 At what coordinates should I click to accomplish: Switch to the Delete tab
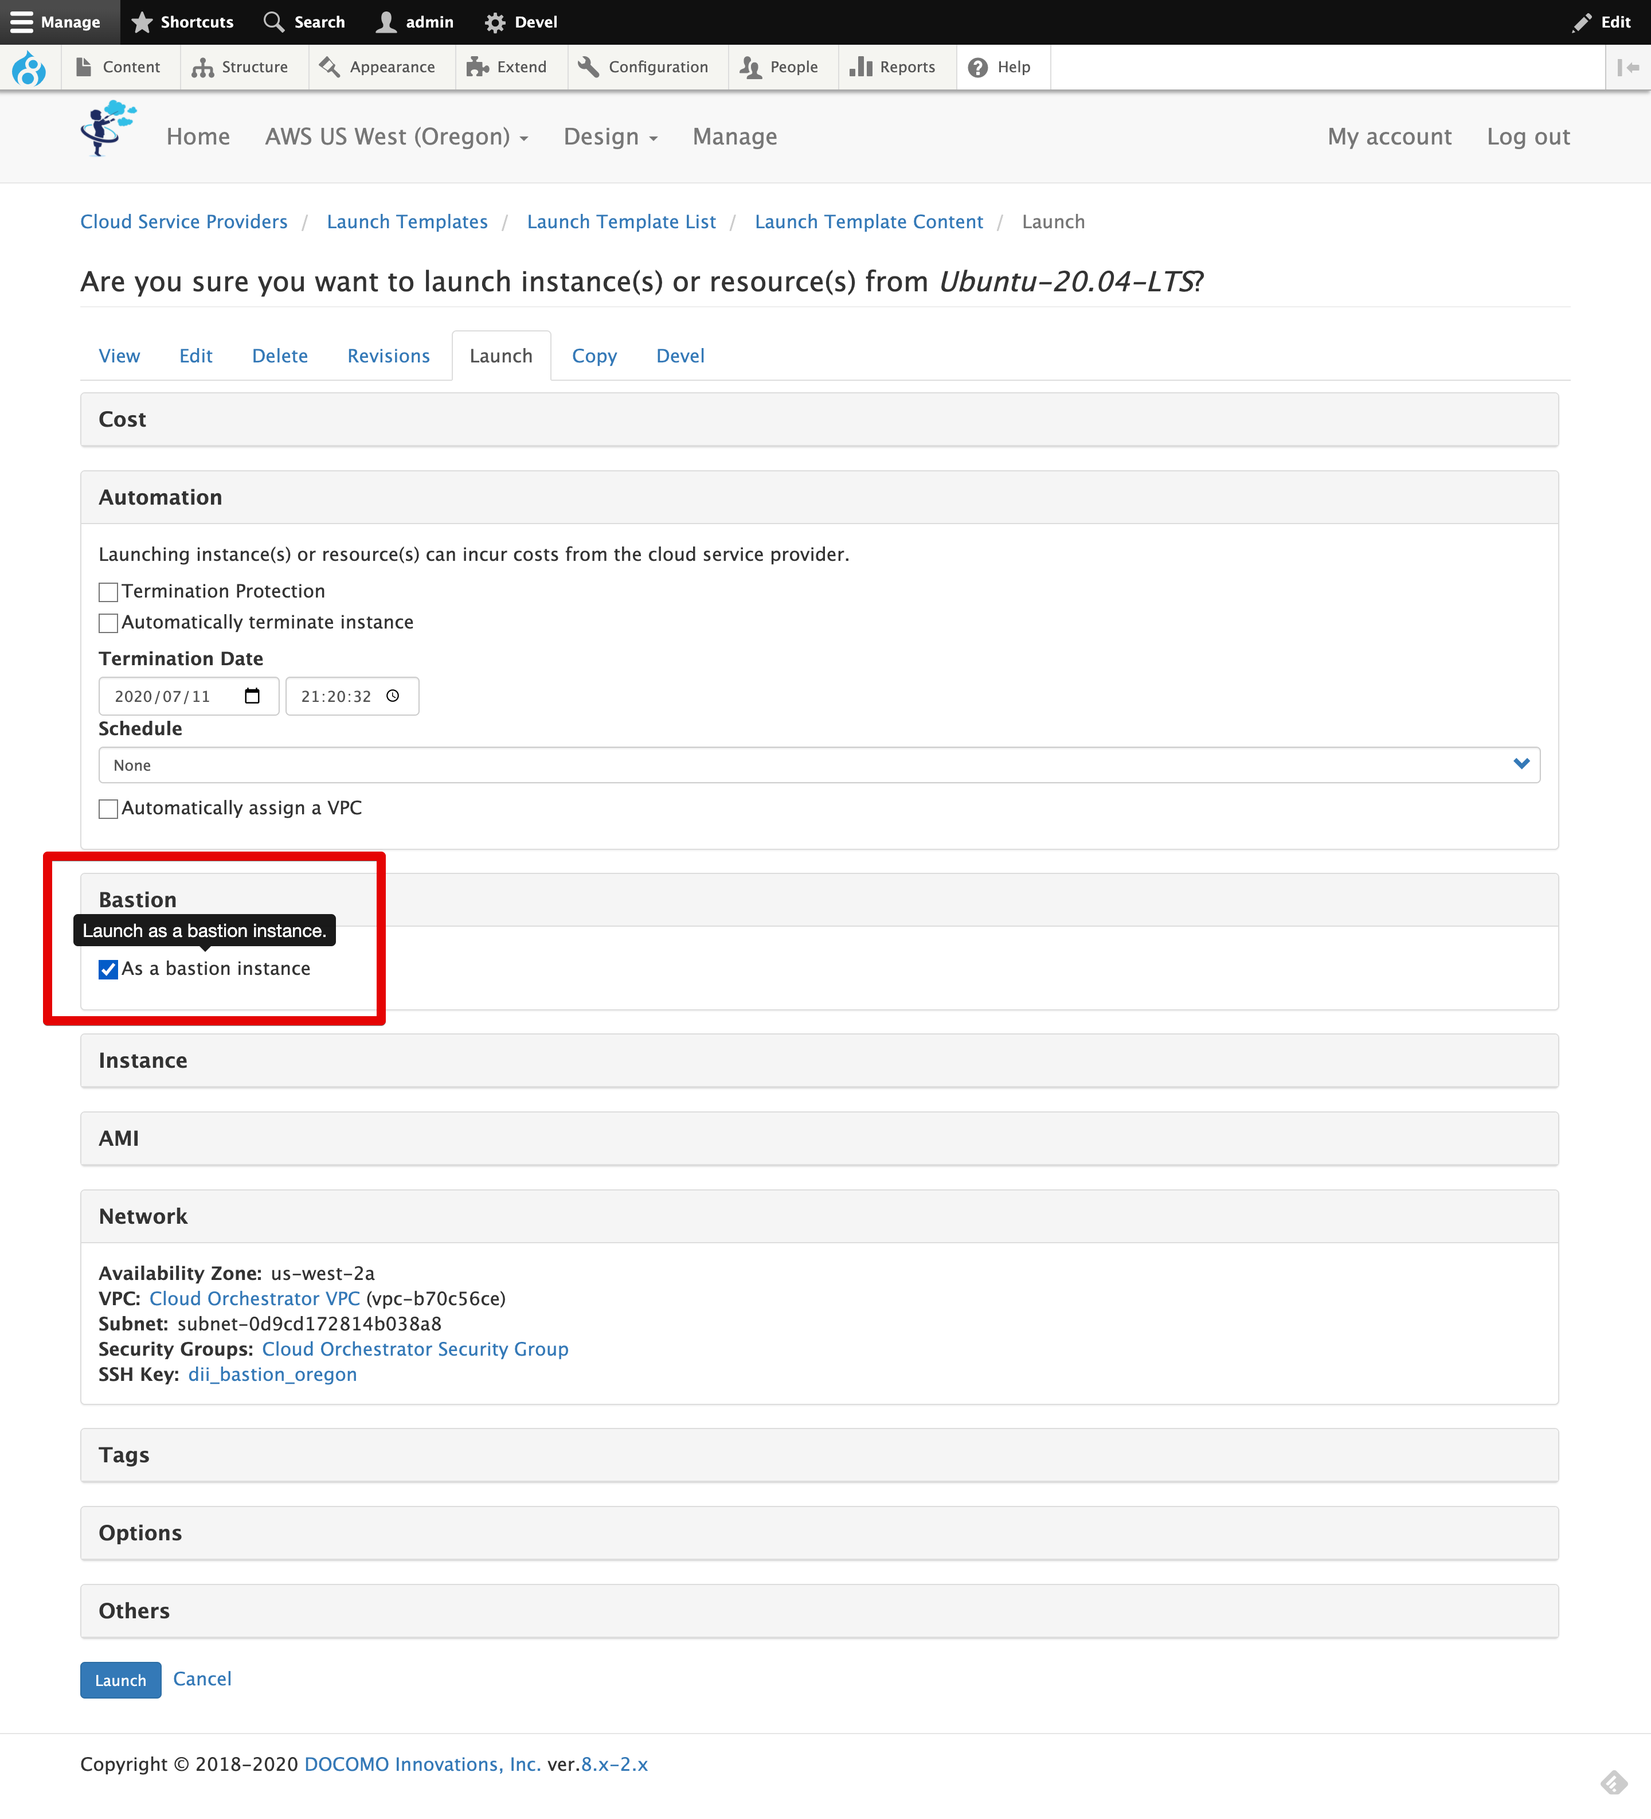pyautogui.click(x=280, y=356)
